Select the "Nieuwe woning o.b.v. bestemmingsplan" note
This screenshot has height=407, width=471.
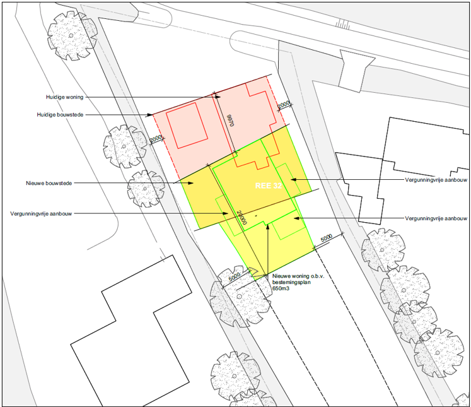[x=298, y=279]
